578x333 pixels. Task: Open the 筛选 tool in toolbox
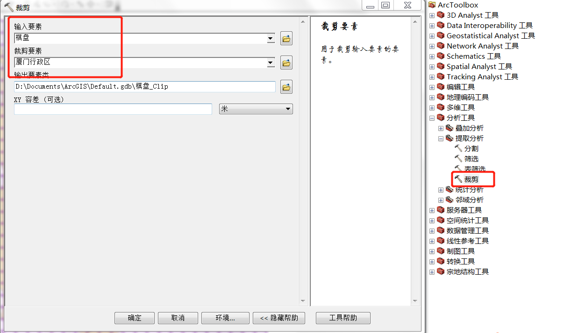tap(471, 159)
